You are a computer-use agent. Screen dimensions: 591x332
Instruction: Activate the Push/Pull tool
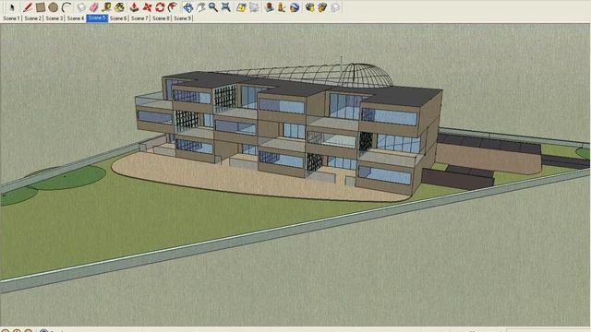pos(134,7)
